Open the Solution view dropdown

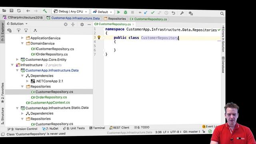[x=17, y=24]
